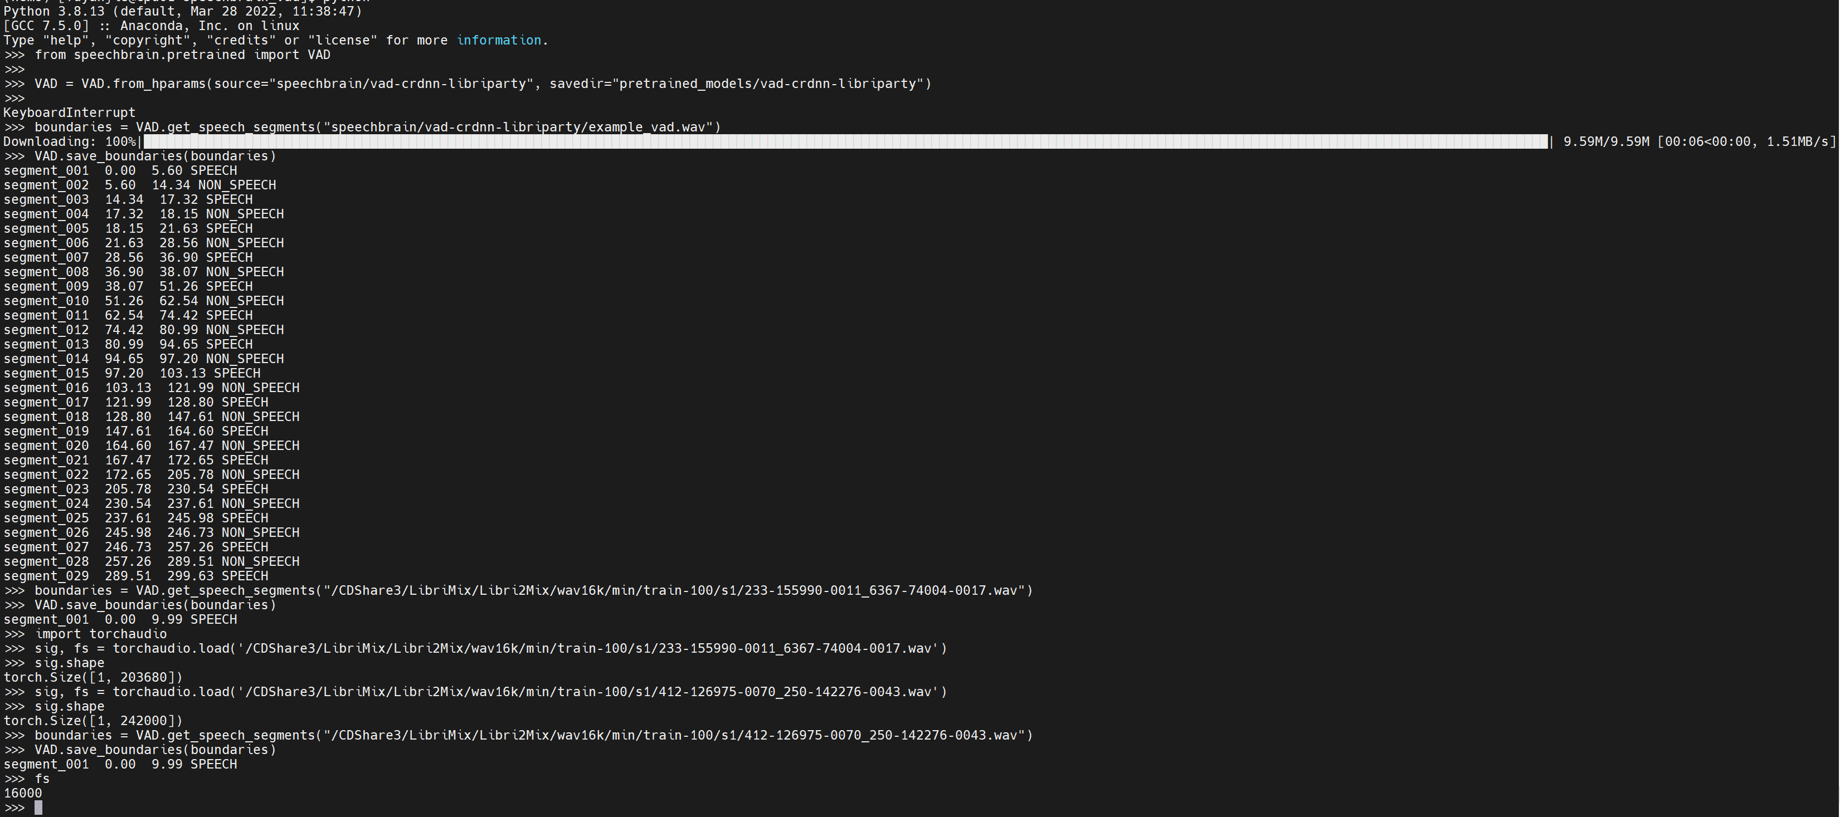
Task: Click the row "segment_001 0.00 5.60 SPEECH"
Action: tap(120, 170)
